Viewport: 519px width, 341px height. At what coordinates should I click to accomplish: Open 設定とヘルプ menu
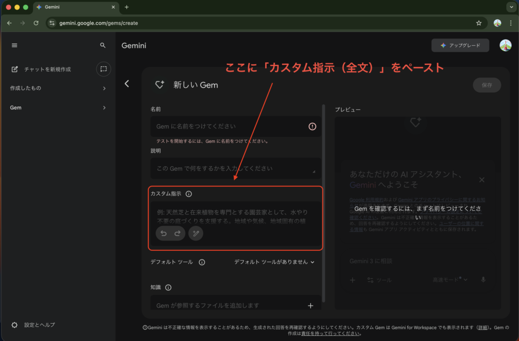point(39,325)
